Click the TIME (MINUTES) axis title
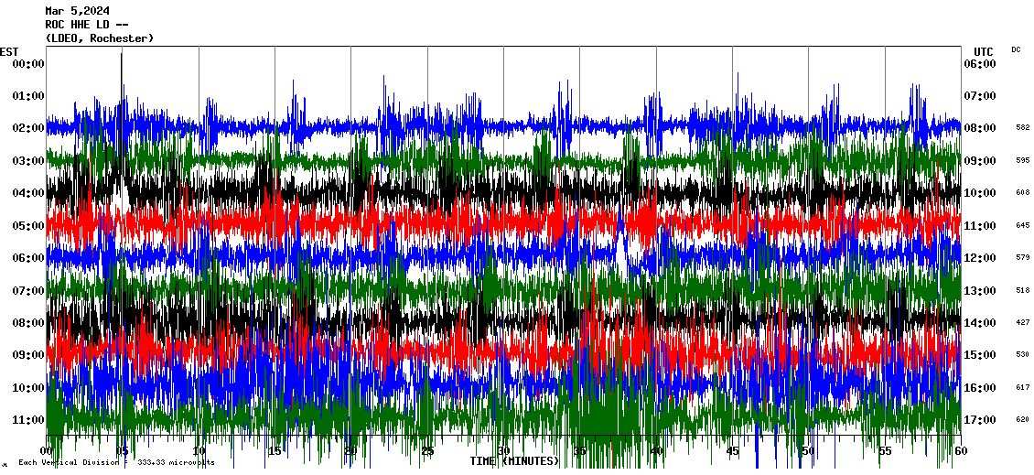This screenshot has width=1034, height=475. click(514, 461)
